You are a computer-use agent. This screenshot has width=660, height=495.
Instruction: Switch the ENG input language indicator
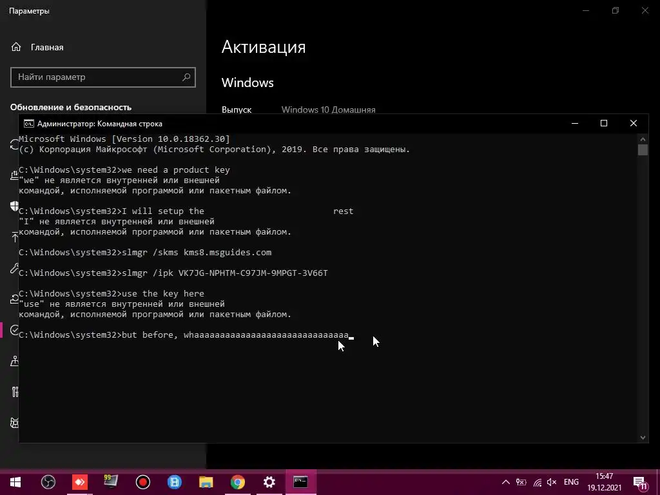click(571, 482)
